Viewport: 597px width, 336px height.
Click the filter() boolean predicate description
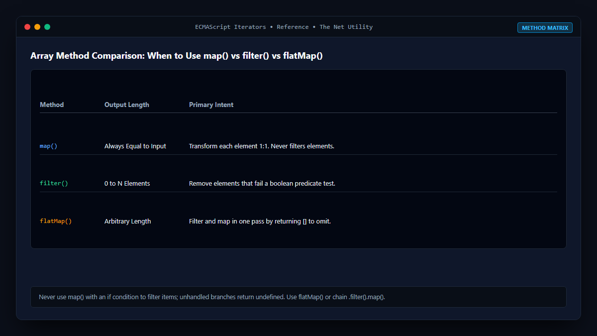pyautogui.click(x=262, y=184)
